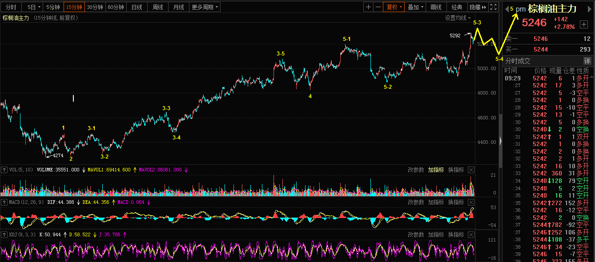Click the KDJ(9,3,3) indicator label
Screen dimensions: 595x262
[x=22, y=234]
